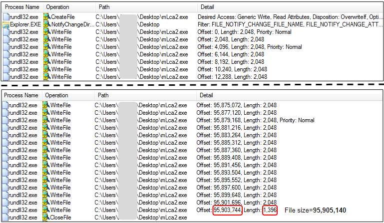This screenshot has width=384, height=223.
Task: Click WriteFile icon in the offset 6,144 row
Action: click(47, 54)
